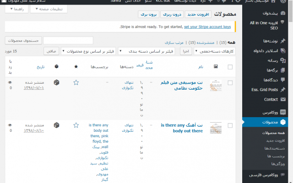Image resolution: width=293 pixels, height=183 pixels.
Task: Open نوشته‌ها via its pushpin icon
Action: click(x=283, y=41)
